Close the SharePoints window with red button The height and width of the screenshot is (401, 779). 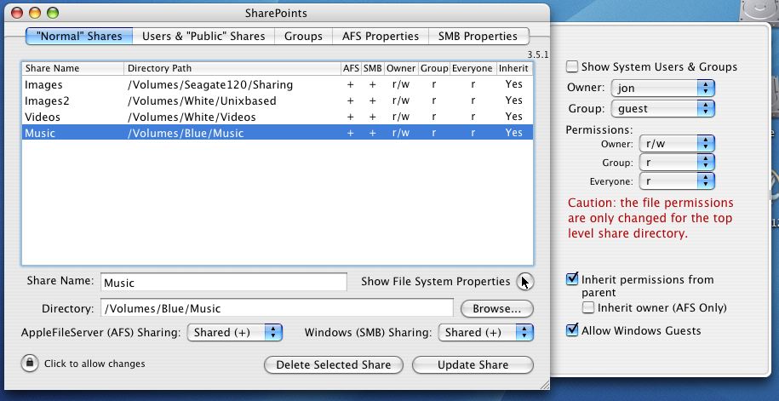coord(17,13)
